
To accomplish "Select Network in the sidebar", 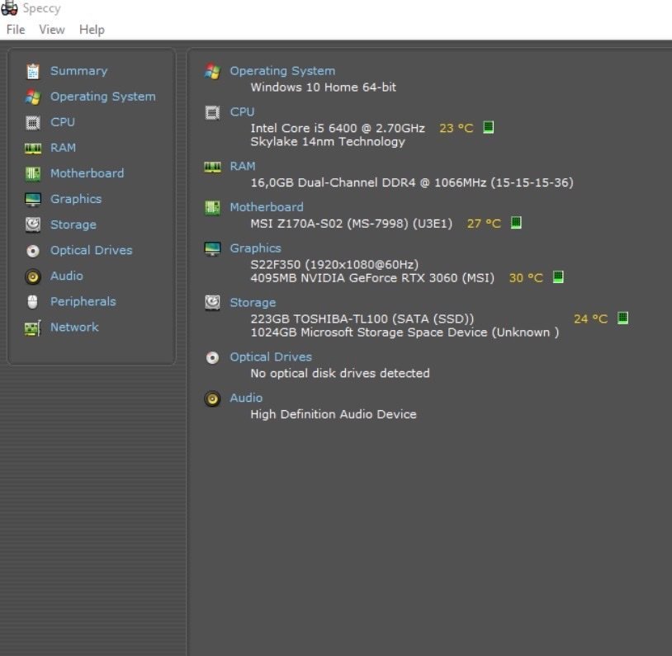I will point(74,327).
